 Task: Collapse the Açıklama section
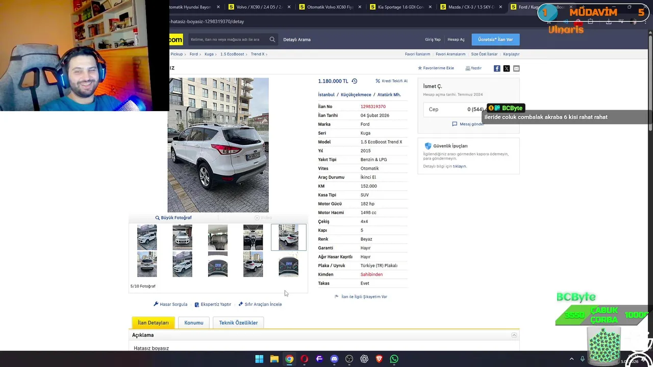coord(514,335)
